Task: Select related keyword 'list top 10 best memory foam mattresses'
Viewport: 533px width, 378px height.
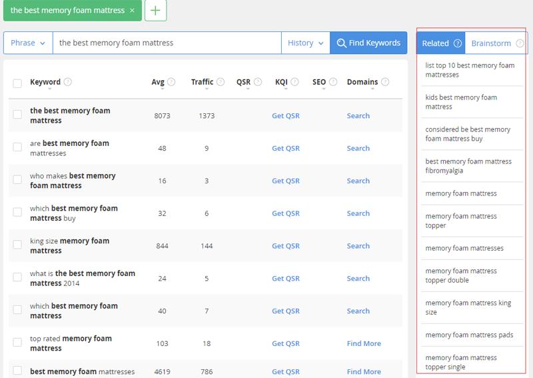Action: tap(470, 70)
